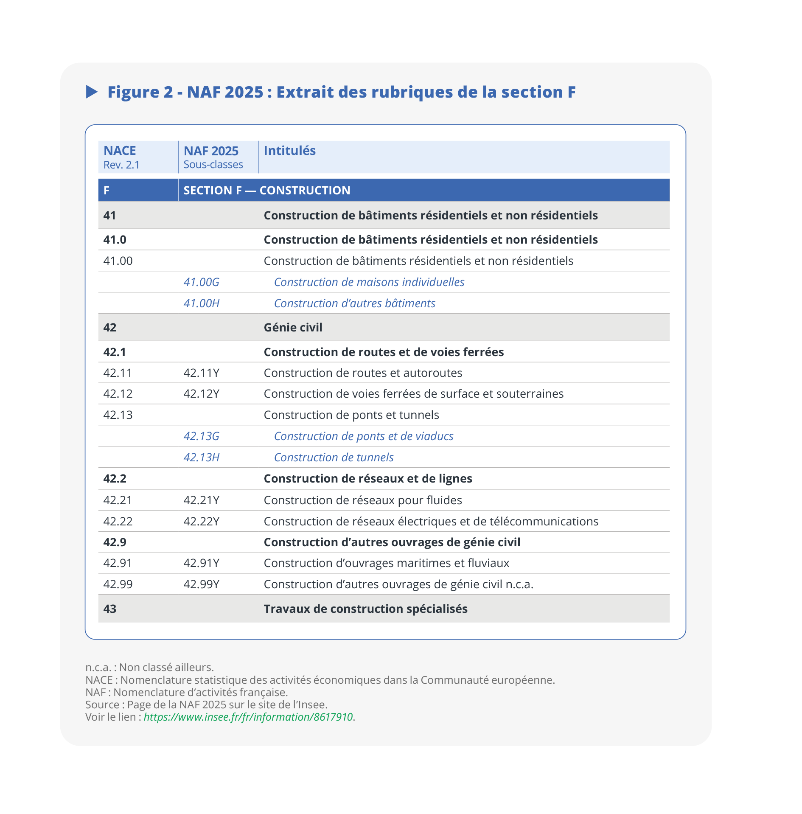Click NAF code '42.91Y'
Image resolution: width=802 pixels, height=814 pixels.
tap(202, 563)
